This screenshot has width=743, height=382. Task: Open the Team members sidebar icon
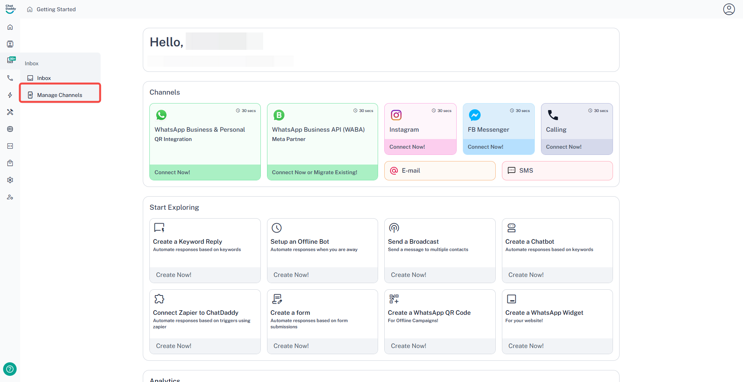[x=10, y=197]
